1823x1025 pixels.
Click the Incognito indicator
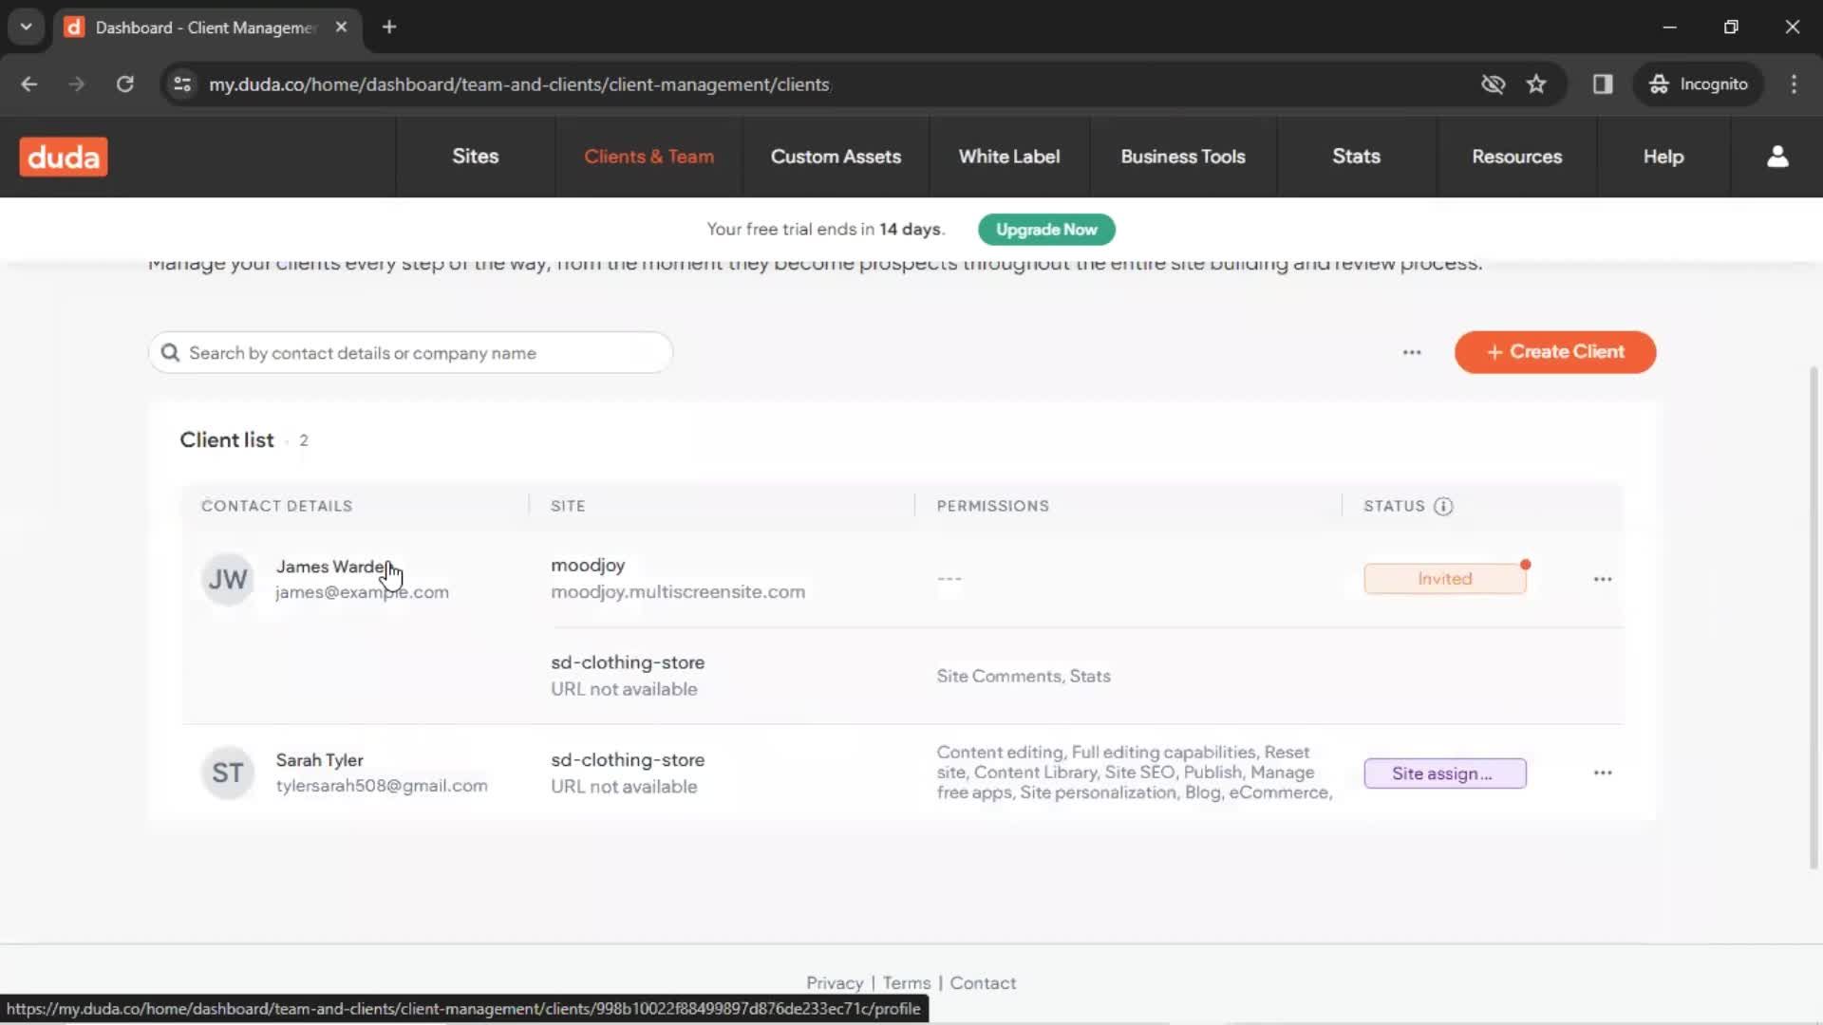1699,84
